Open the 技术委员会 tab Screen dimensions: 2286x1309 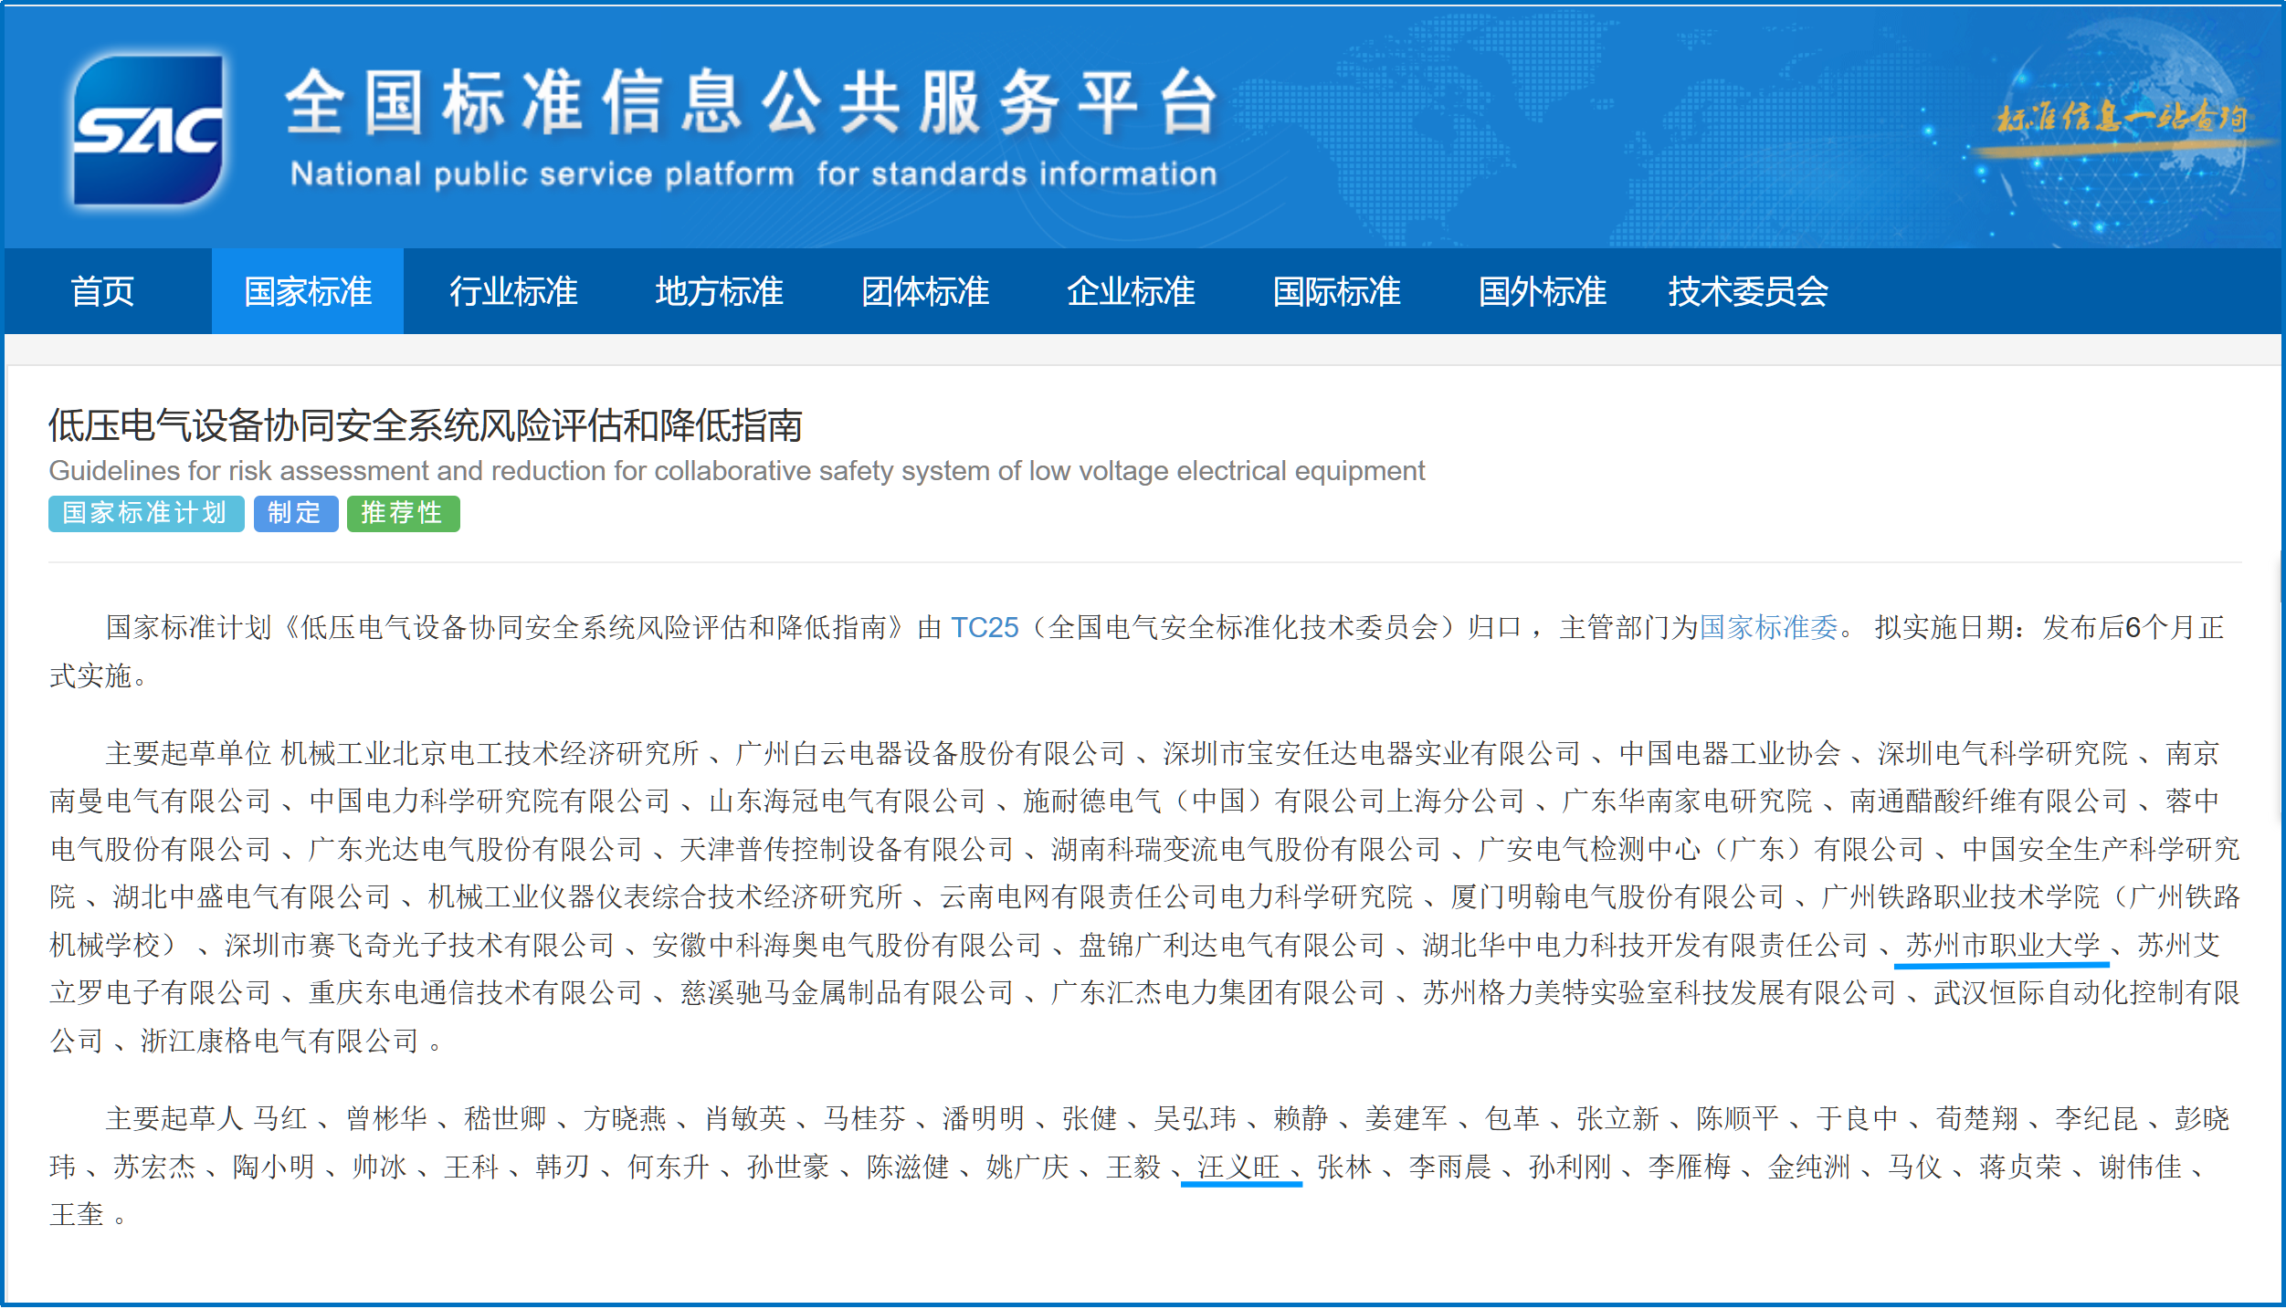(x=1747, y=291)
